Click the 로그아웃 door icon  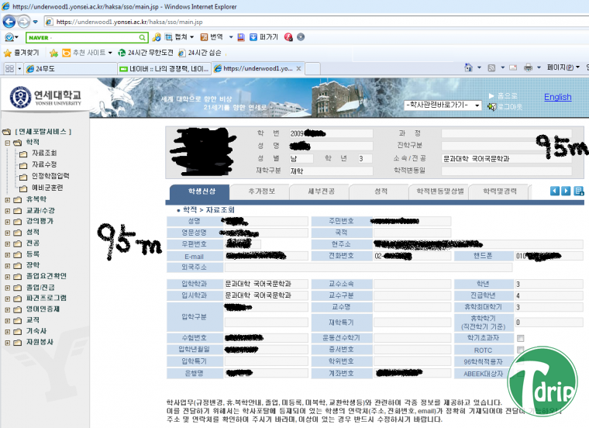click(x=491, y=107)
